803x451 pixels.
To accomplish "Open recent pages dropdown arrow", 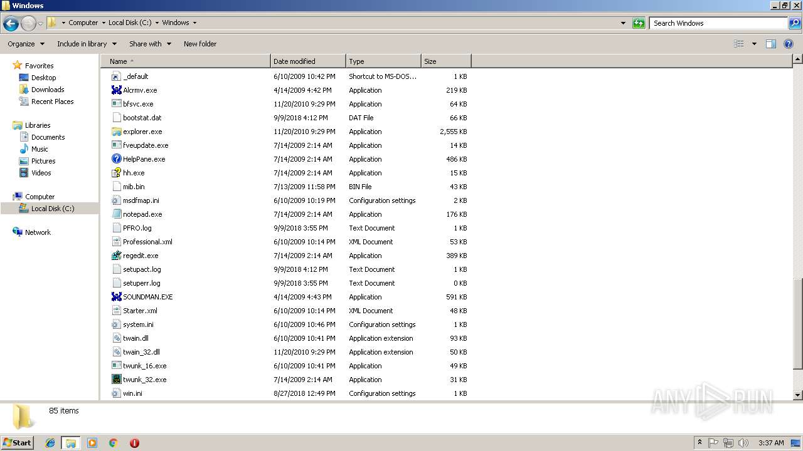I will tap(41, 23).
